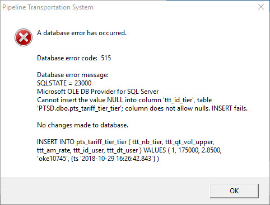The width and height of the screenshot is (270, 205).
Task: Click the error code number 515
Action: [106, 58]
